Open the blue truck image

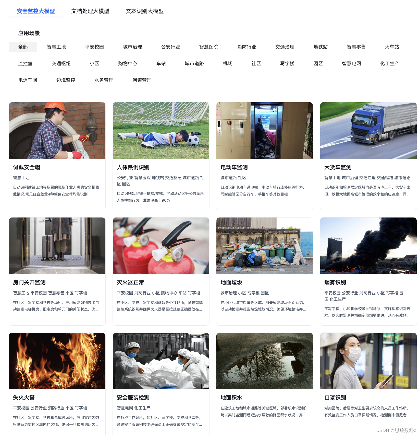click(368, 131)
